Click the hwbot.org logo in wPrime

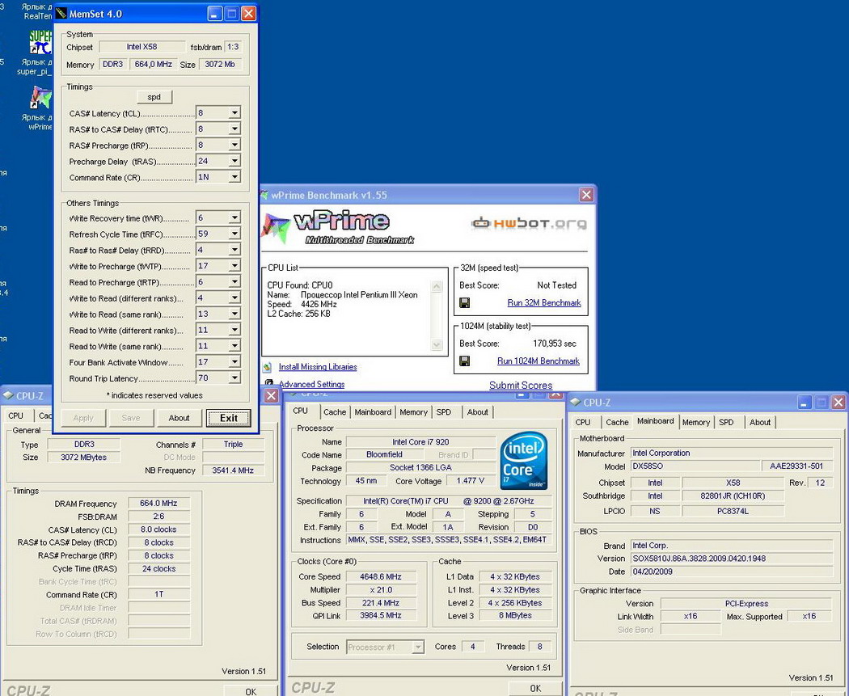point(529,223)
